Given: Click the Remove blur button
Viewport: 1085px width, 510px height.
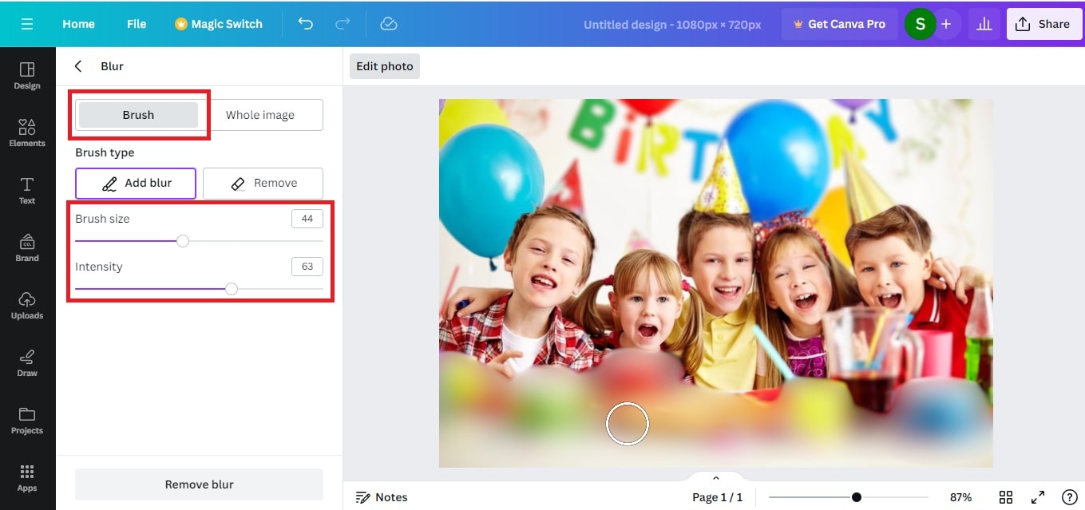Looking at the screenshot, I should point(198,484).
